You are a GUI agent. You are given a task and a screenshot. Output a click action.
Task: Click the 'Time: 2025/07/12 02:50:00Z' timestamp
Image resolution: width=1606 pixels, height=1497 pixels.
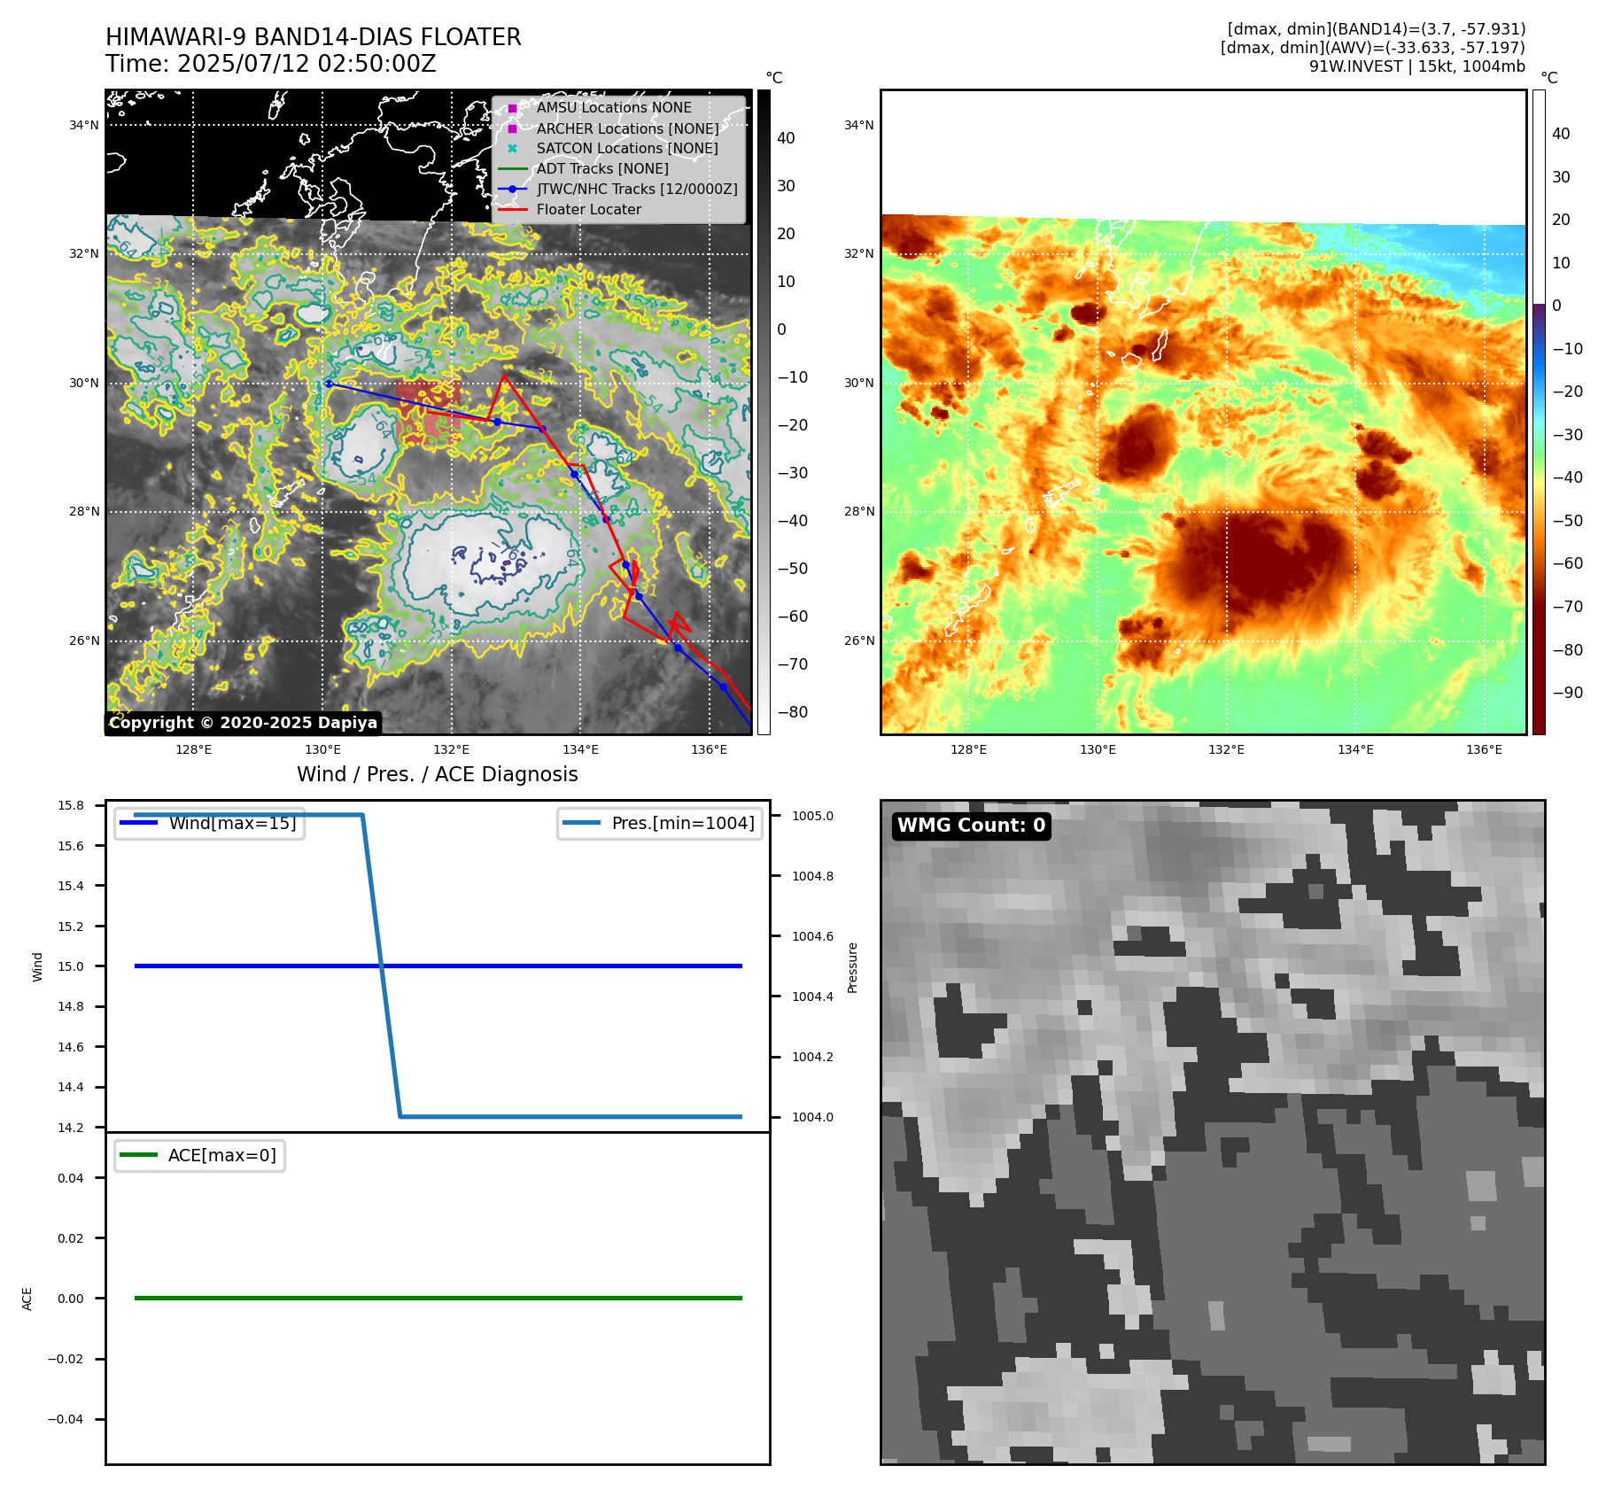(x=271, y=64)
